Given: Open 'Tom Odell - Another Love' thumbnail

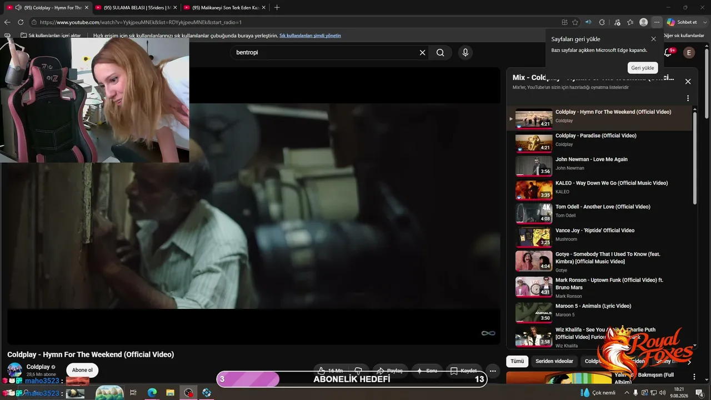Looking at the screenshot, I should pos(534,213).
